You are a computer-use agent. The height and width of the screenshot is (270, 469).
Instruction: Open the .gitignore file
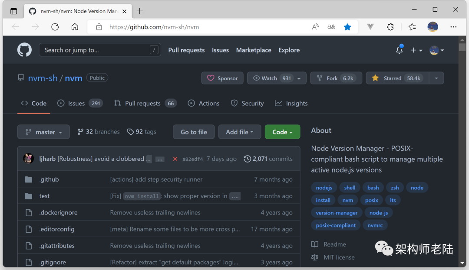[53, 262]
